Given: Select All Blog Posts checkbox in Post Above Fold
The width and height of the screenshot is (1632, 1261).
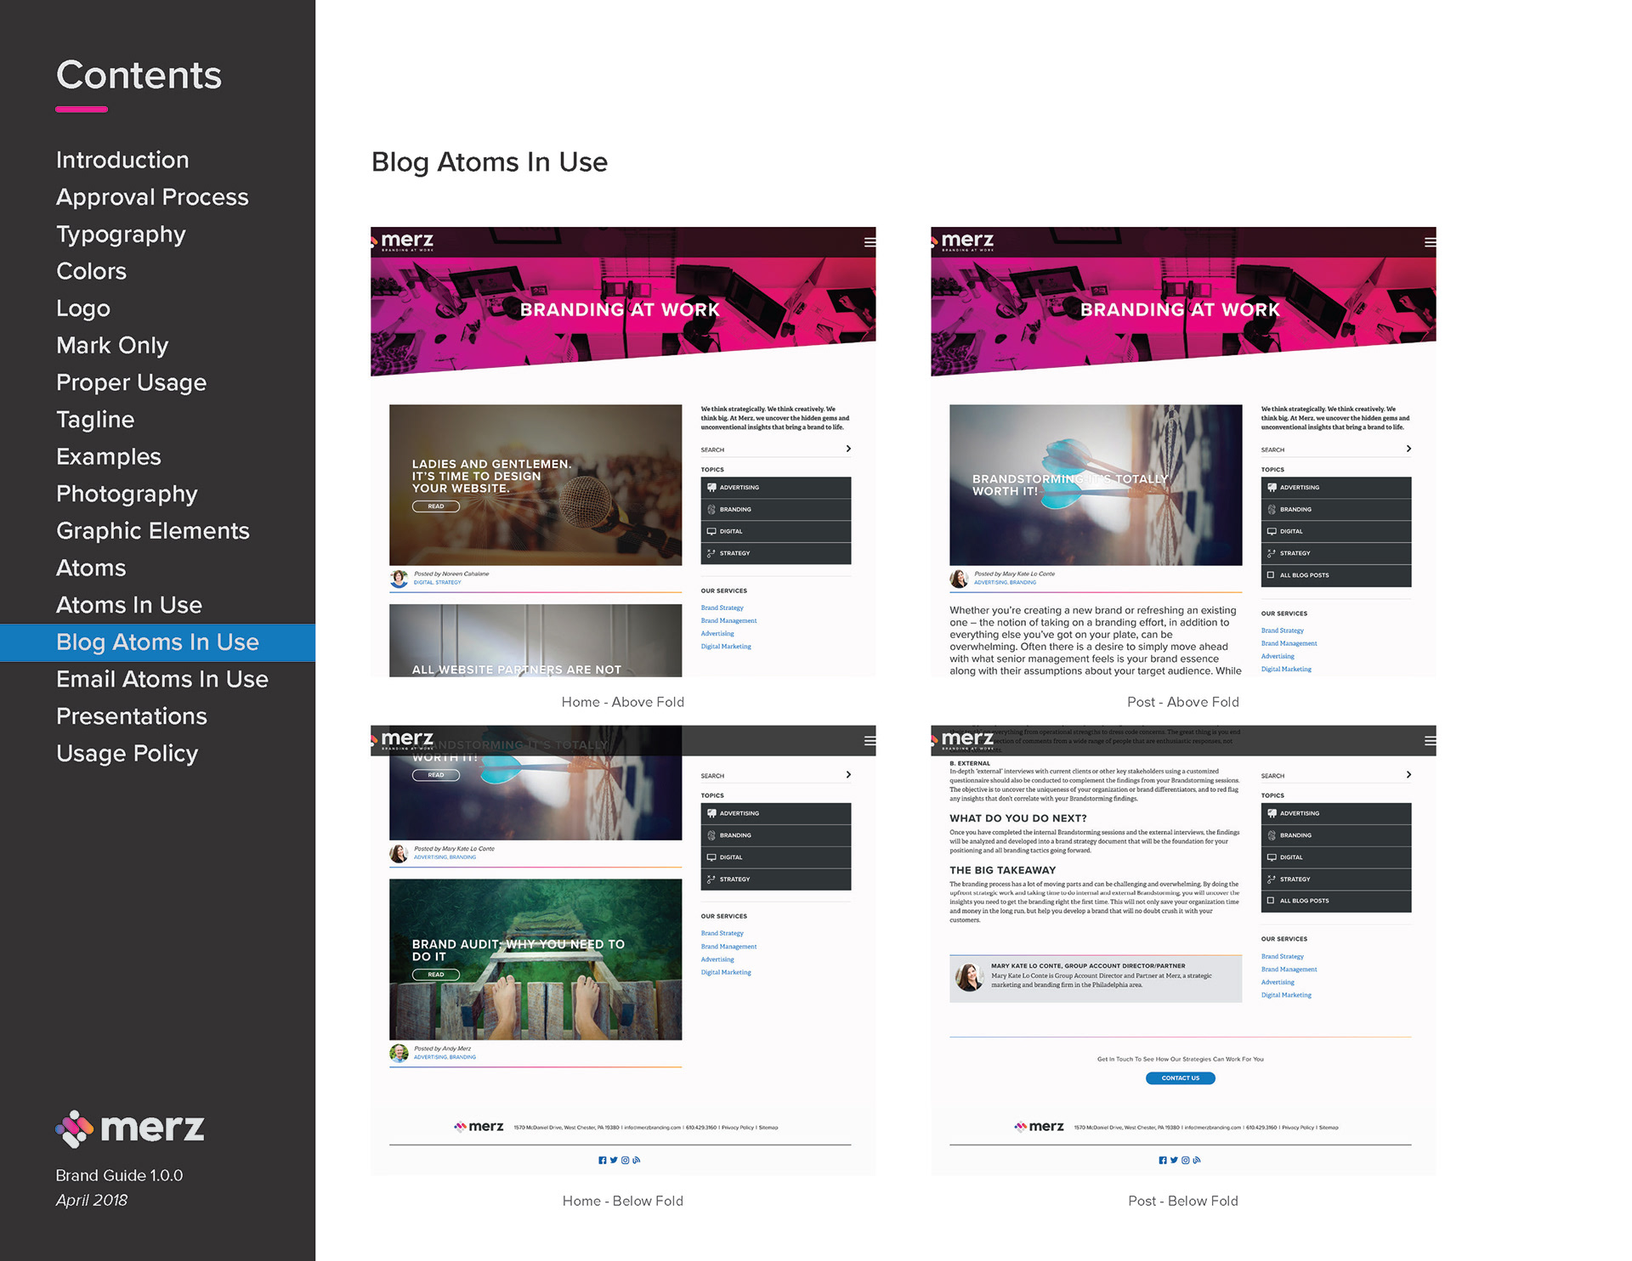Looking at the screenshot, I should 1271,575.
